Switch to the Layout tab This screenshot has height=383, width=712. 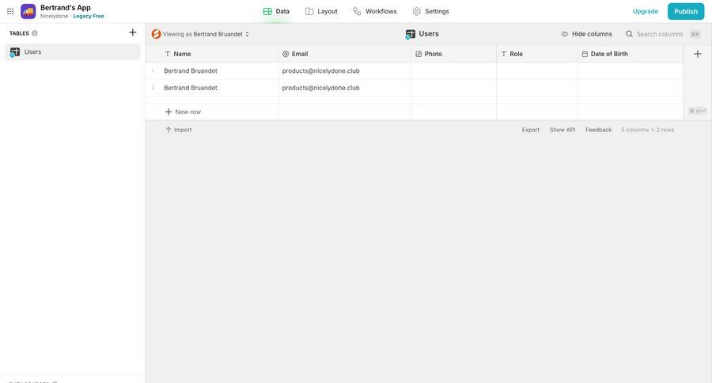(x=321, y=11)
